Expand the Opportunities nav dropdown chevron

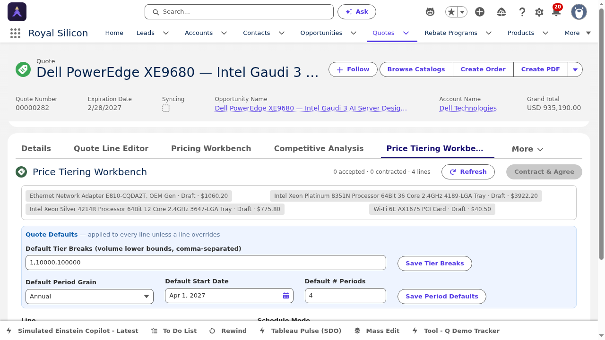(354, 33)
